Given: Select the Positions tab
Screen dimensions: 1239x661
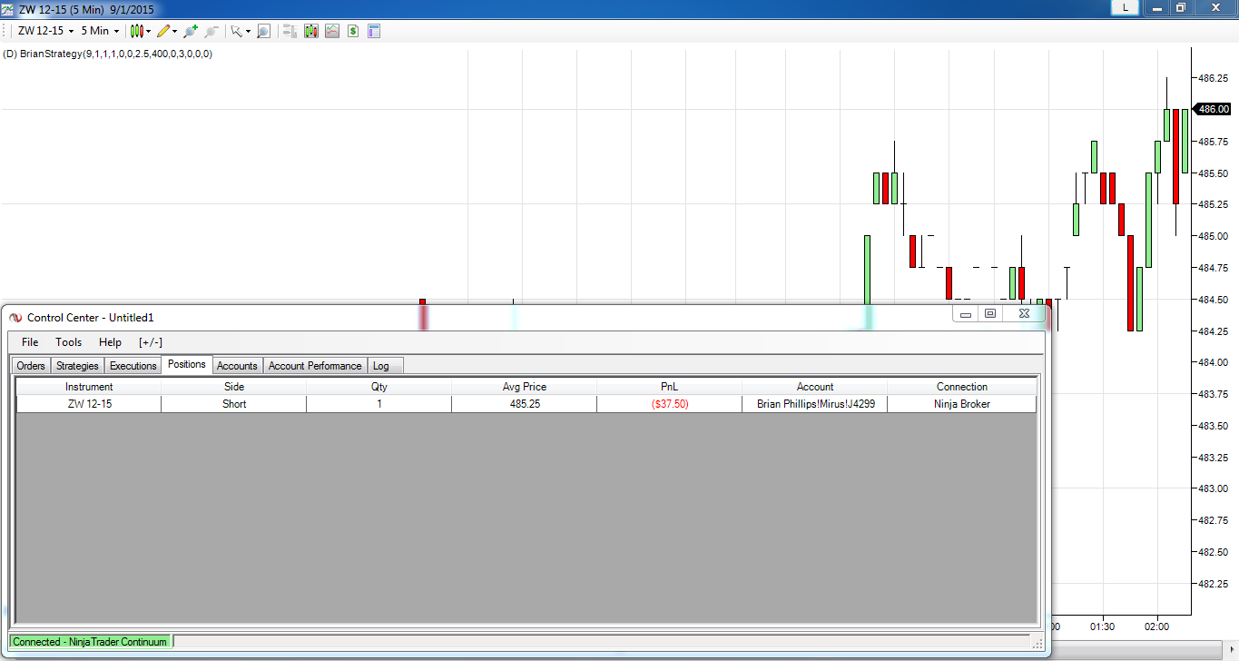Looking at the screenshot, I should tap(187, 364).
